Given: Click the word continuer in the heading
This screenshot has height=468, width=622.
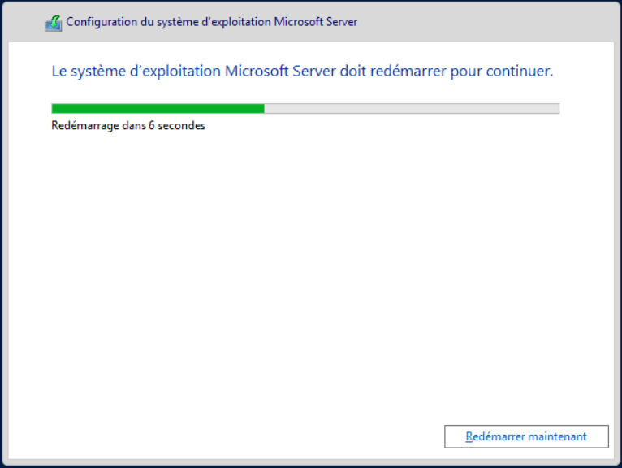Looking at the screenshot, I should (x=519, y=71).
